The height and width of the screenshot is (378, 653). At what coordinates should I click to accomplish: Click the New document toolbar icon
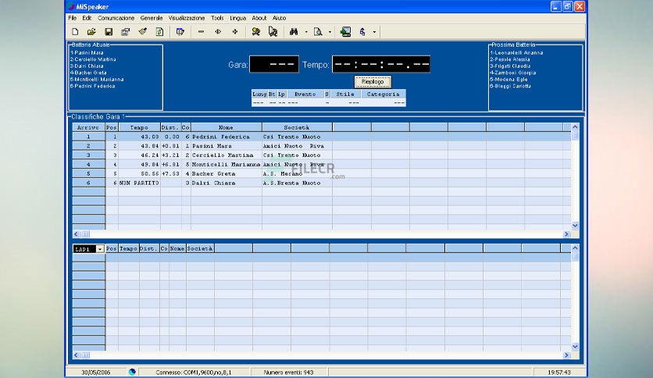pos(75,32)
